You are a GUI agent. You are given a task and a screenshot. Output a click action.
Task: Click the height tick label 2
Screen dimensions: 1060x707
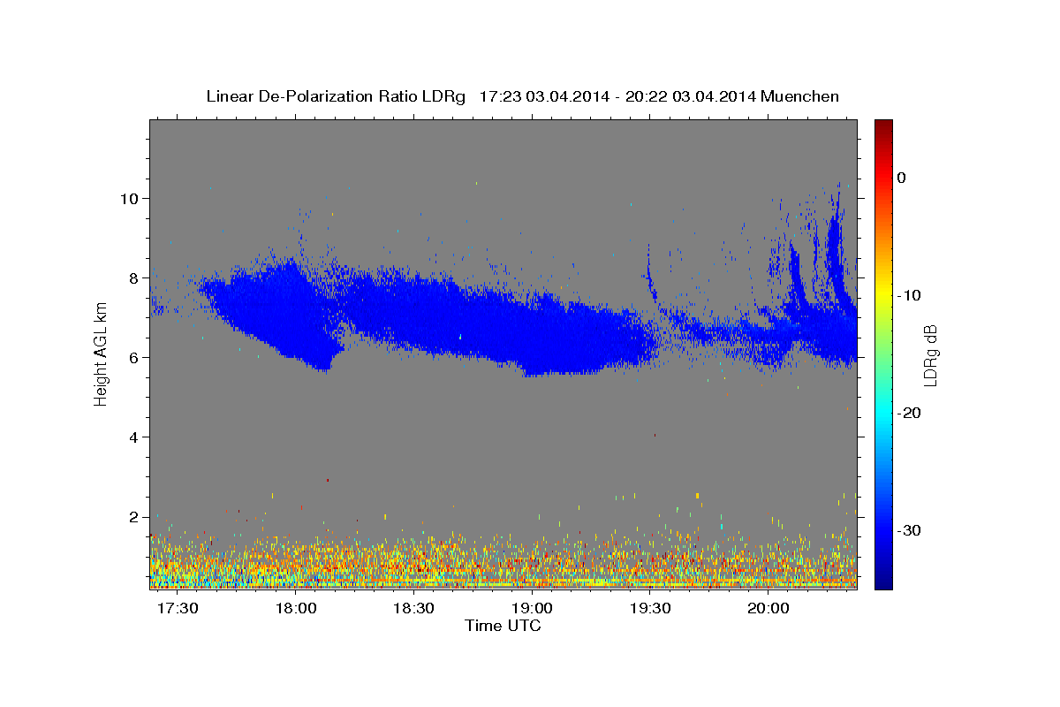pyautogui.click(x=132, y=516)
